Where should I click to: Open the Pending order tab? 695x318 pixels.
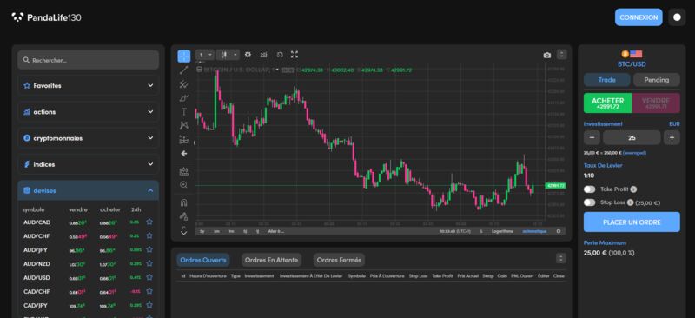(x=657, y=80)
